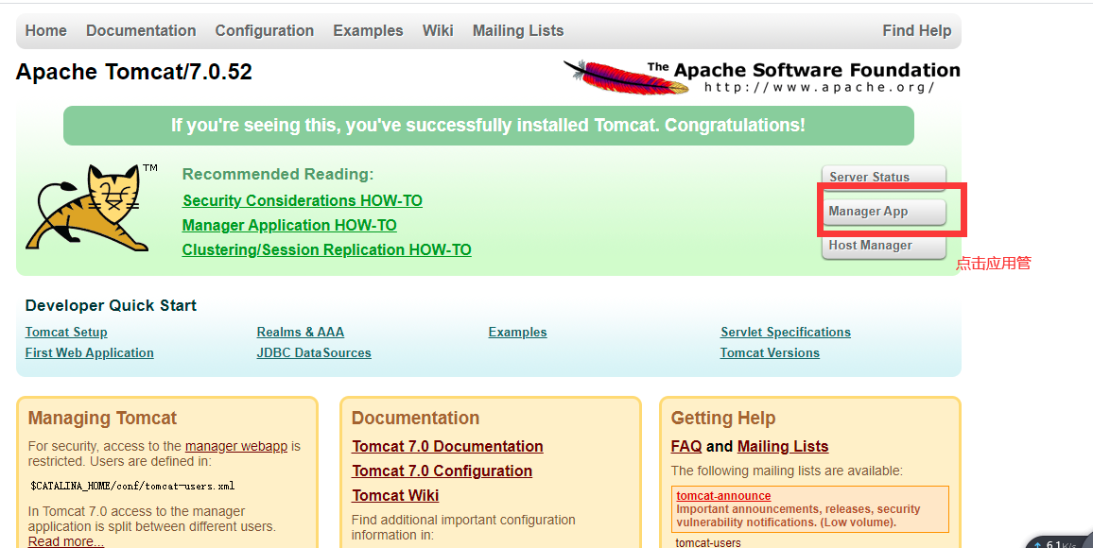Open the Manager App button
Image resolution: width=1093 pixels, height=548 pixels.
[x=883, y=211]
